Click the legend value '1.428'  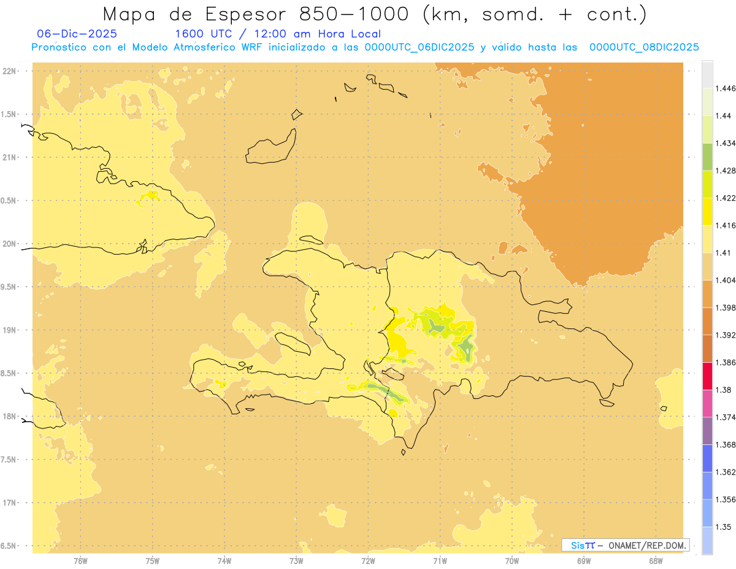point(726,171)
